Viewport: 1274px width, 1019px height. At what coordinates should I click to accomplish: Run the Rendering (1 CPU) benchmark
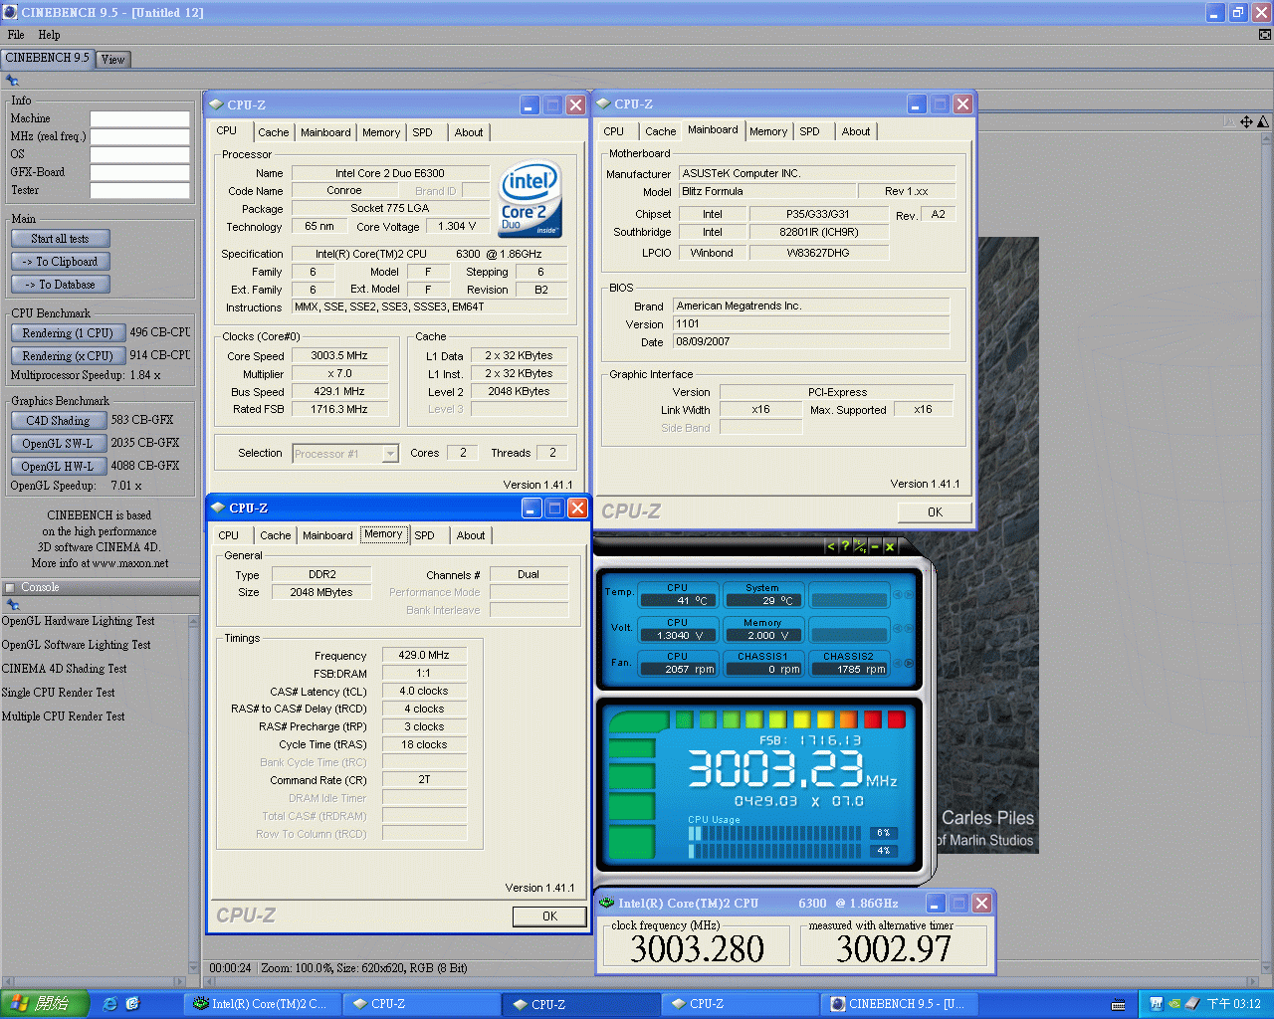click(x=68, y=333)
